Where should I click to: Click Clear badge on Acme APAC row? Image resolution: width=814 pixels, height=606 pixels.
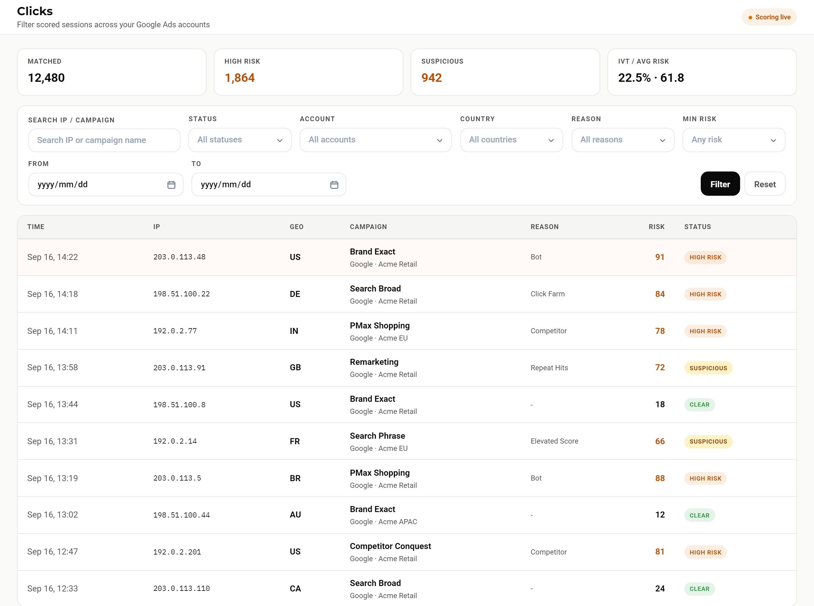coord(699,515)
